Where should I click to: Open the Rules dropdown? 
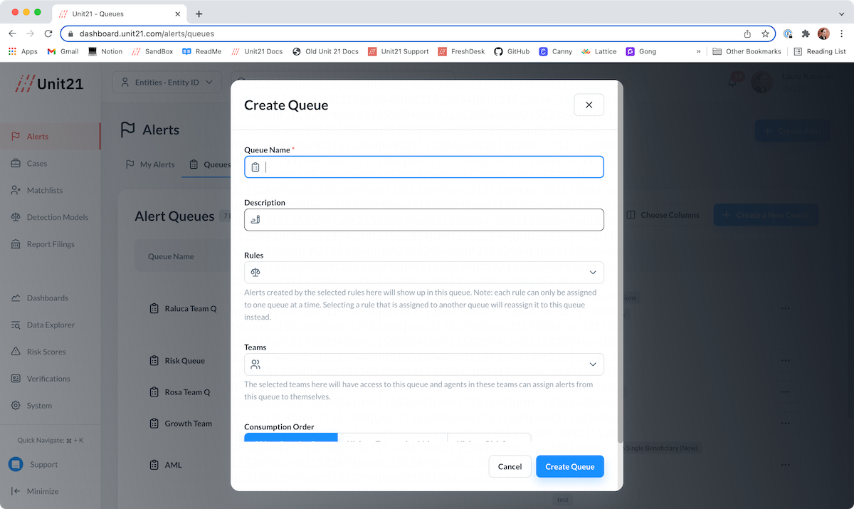[423, 272]
